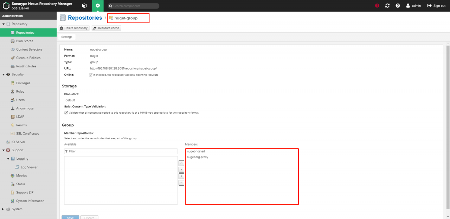Remove member with the left arrow button
Screen dimensions: 450x219
click(181, 176)
